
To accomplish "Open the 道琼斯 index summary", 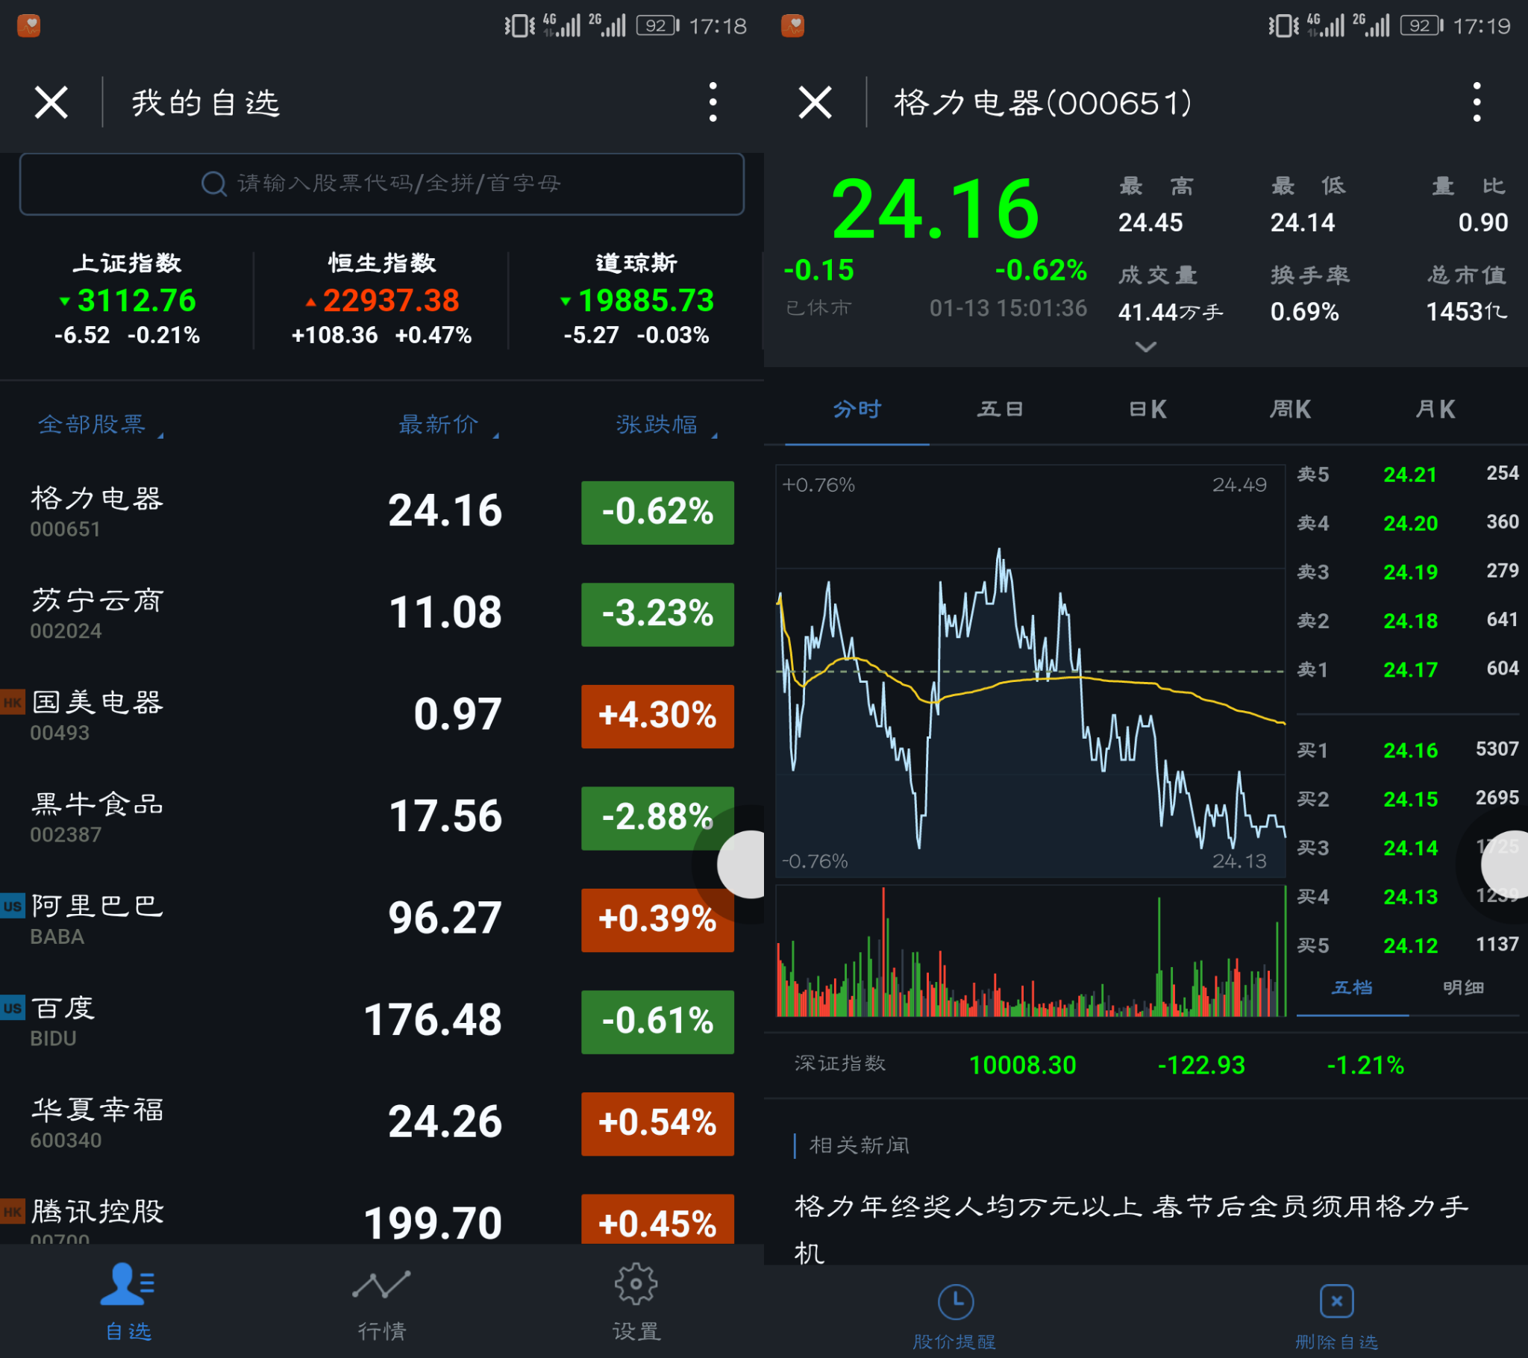I will (x=636, y=299).
